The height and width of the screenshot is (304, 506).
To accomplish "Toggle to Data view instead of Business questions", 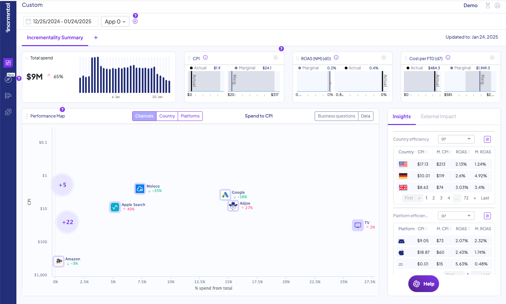I will click(366, 116).
